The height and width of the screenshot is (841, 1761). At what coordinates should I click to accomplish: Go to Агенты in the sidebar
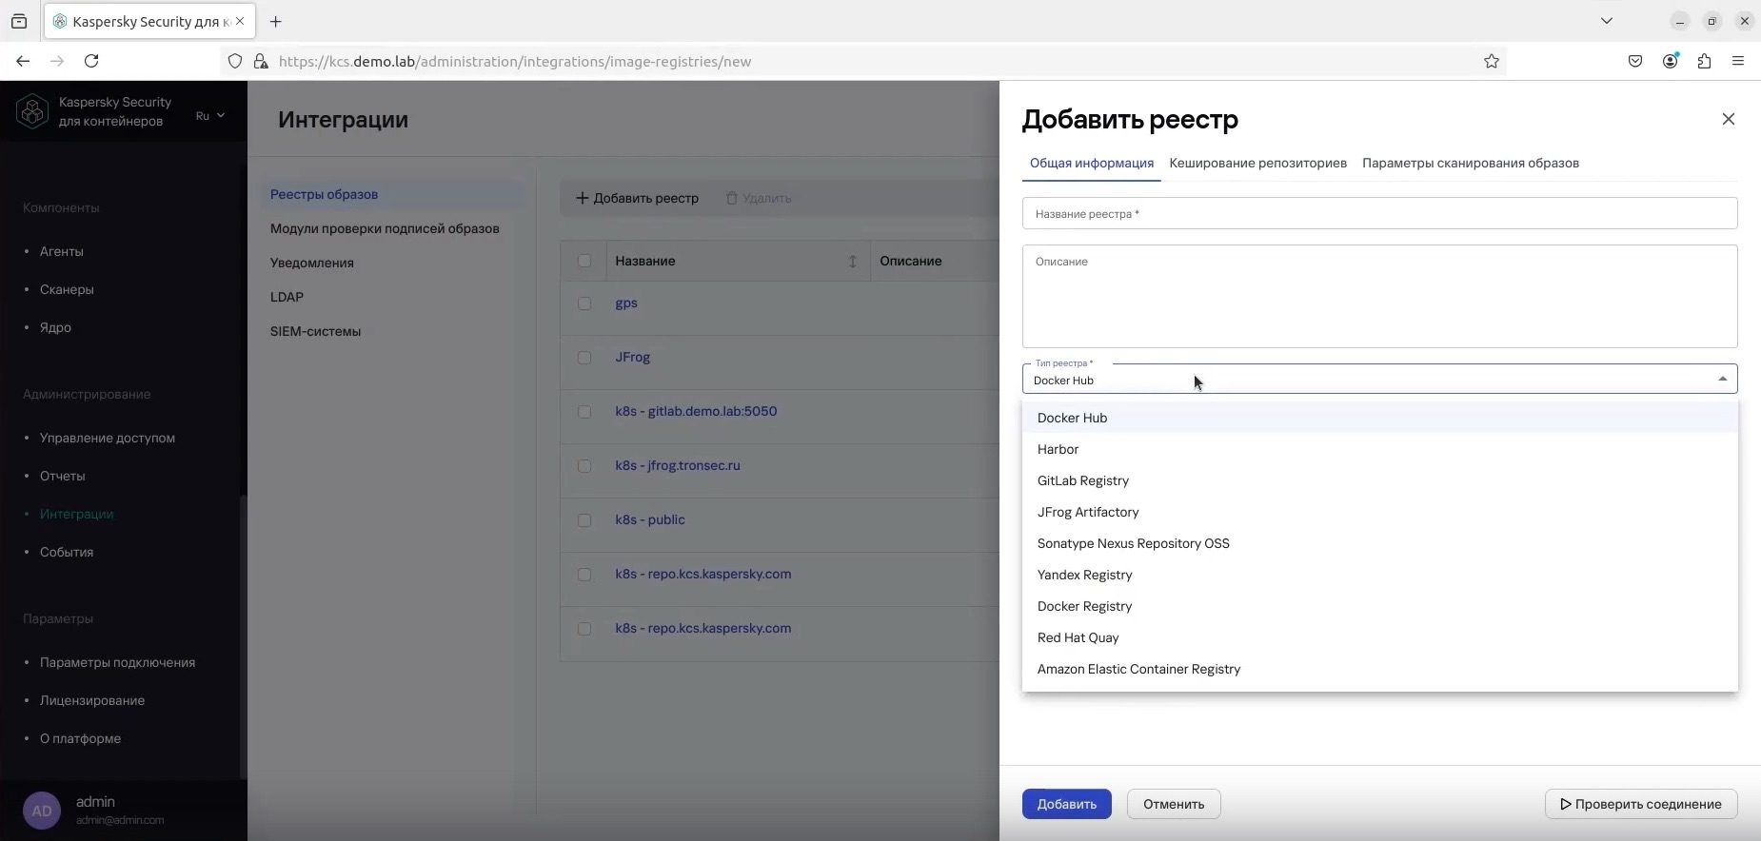[x=62, y=251]
